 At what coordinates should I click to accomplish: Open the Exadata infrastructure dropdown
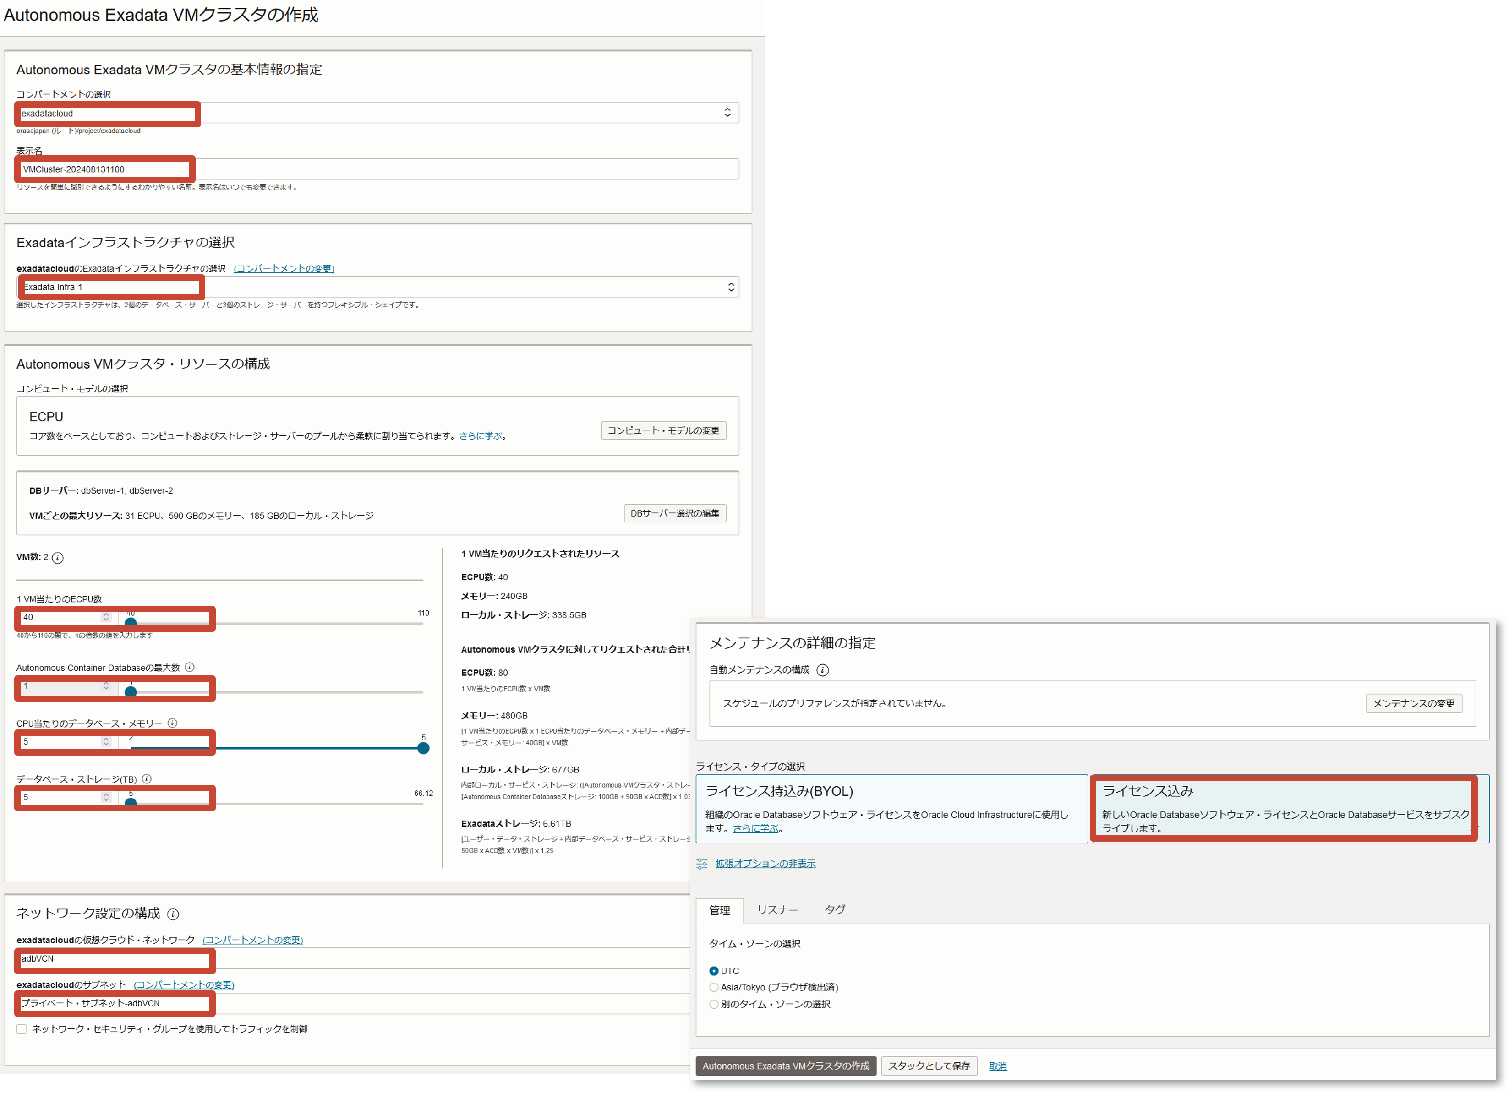point(731,287)
